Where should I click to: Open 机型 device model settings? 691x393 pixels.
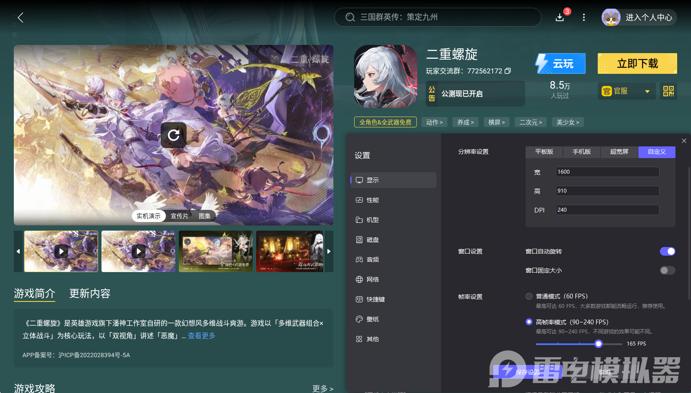(393, 220)
